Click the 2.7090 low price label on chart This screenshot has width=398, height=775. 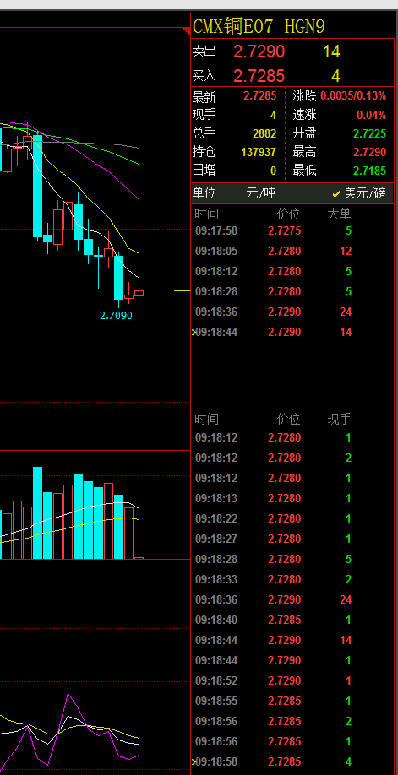[117, 316]
